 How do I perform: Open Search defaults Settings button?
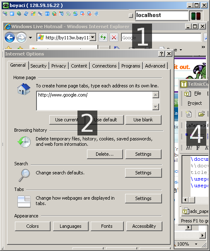(x=143, y=173)
